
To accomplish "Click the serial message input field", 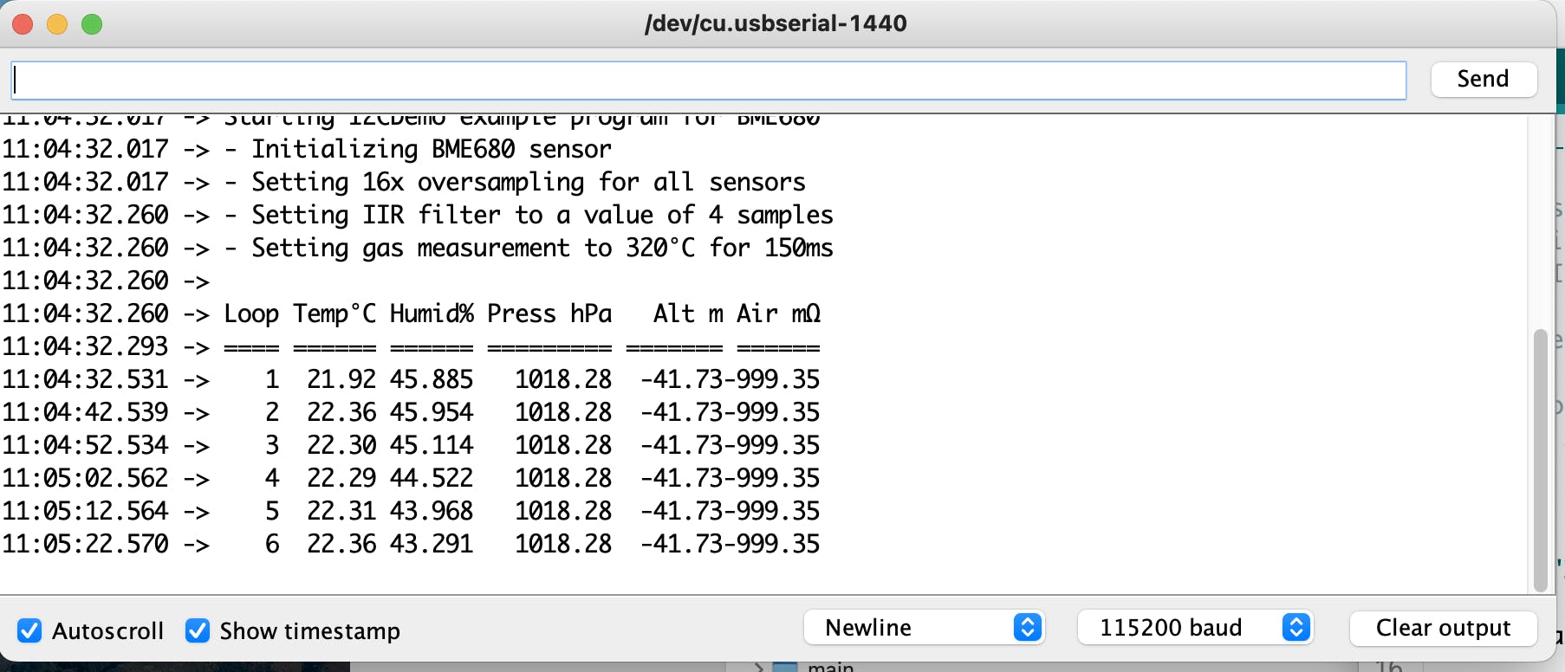I will [x=708, y=81].
